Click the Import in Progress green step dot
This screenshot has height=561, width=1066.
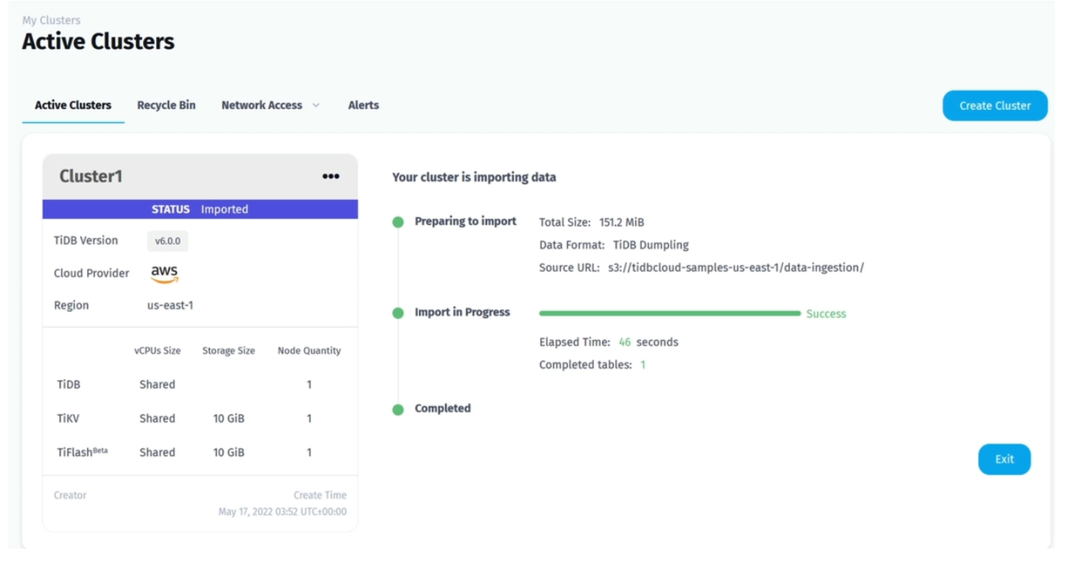click(398, 313)
